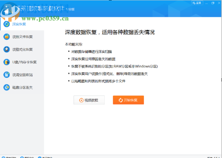Select the 深度恢复 label in the sidebar

point(19,24)
